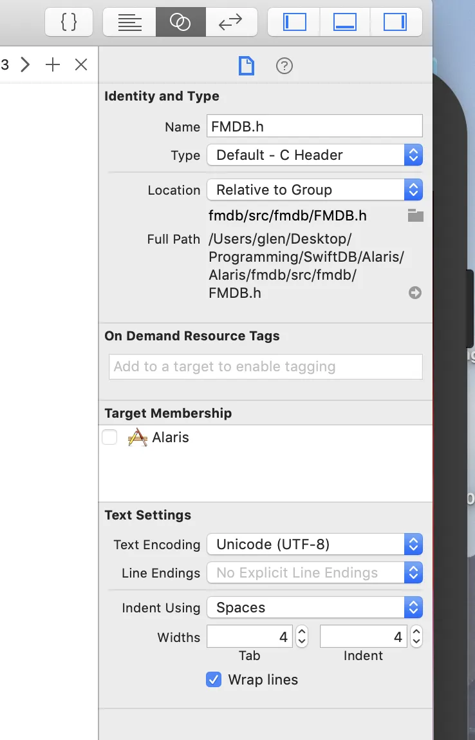This screenshot has height=740, width=475.
Task: Reveal full path in Finder arrow
Action: click(415, 293)
